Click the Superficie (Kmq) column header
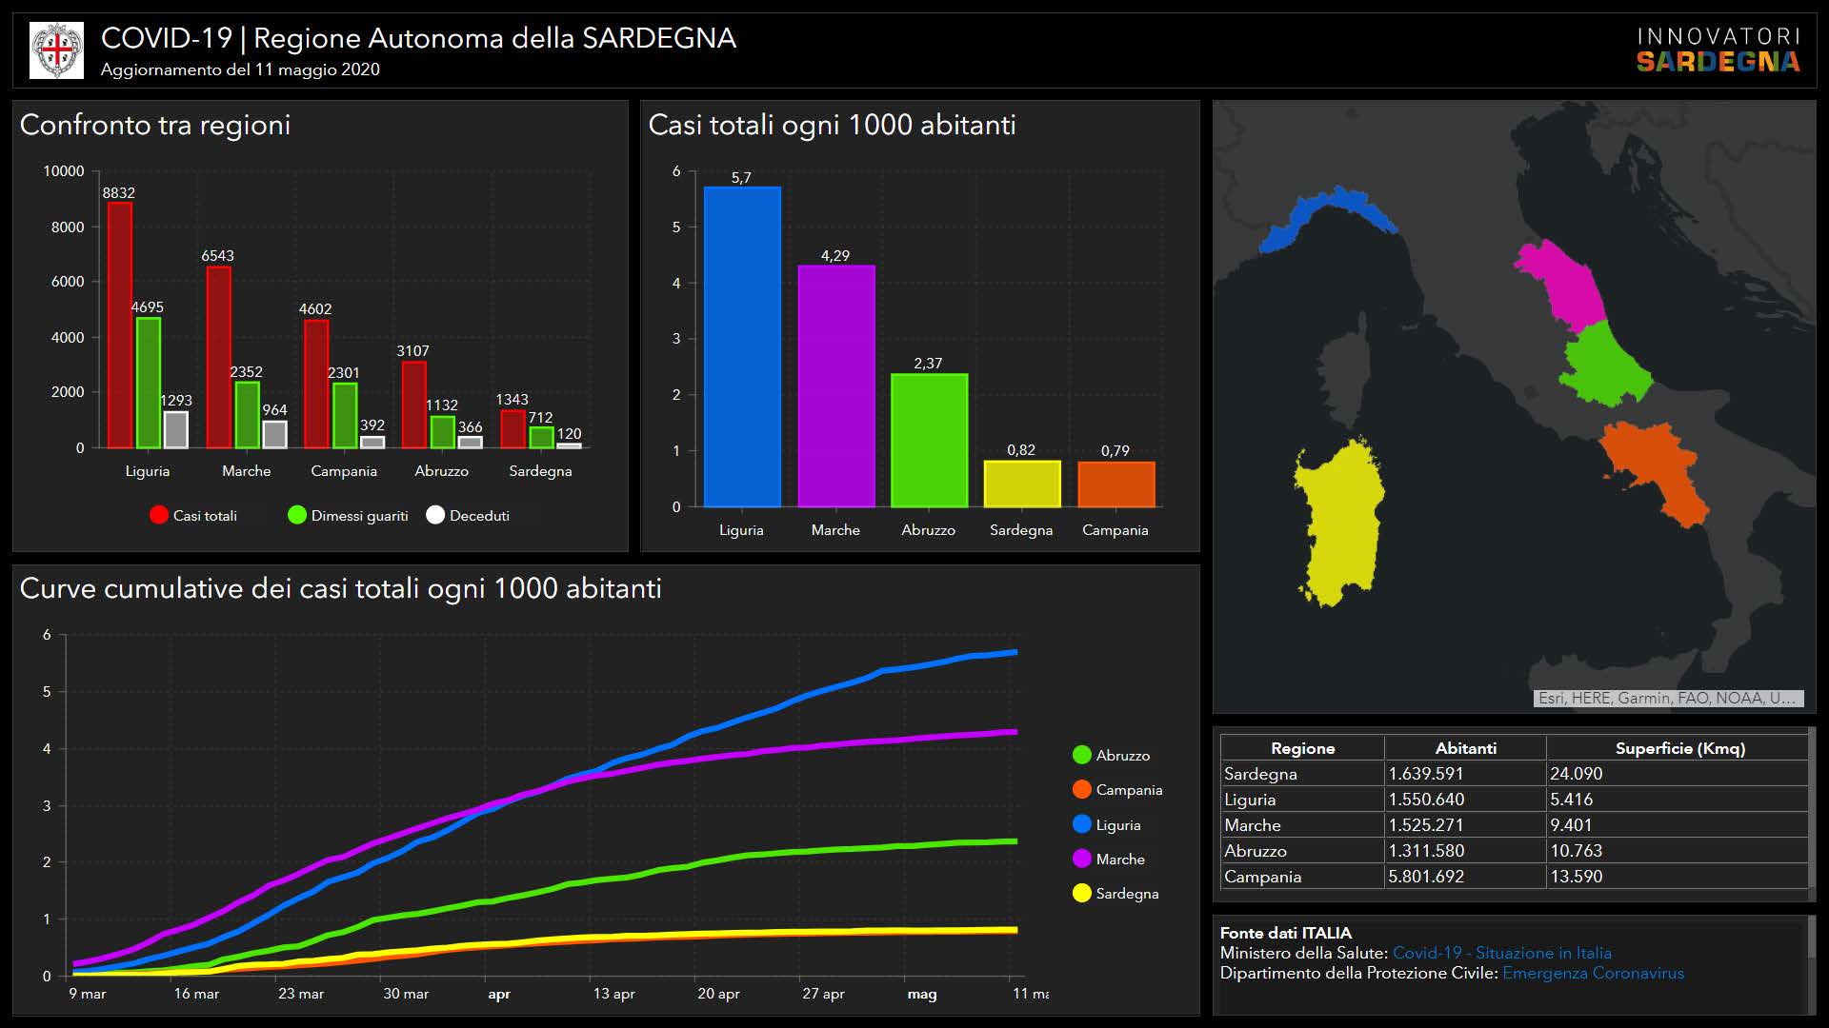This screenshot has width=1829, height=1028. [x=1679, y=748]
